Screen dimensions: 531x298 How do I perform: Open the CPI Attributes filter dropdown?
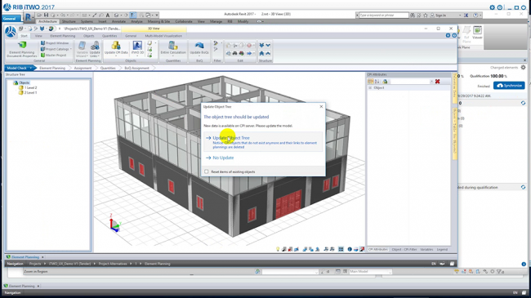(431, 82)
